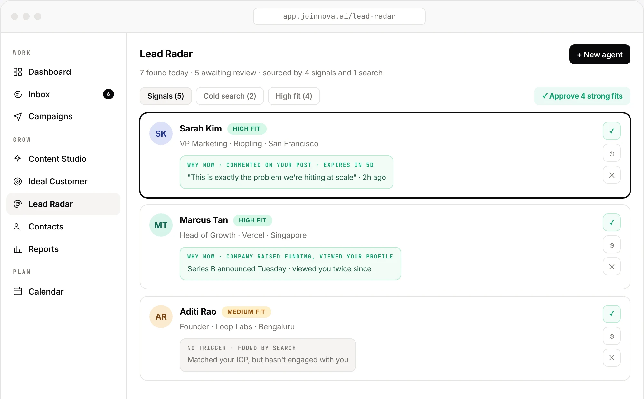
Task: Open Calendar in the sidebar
Action: tap(63, 292)
